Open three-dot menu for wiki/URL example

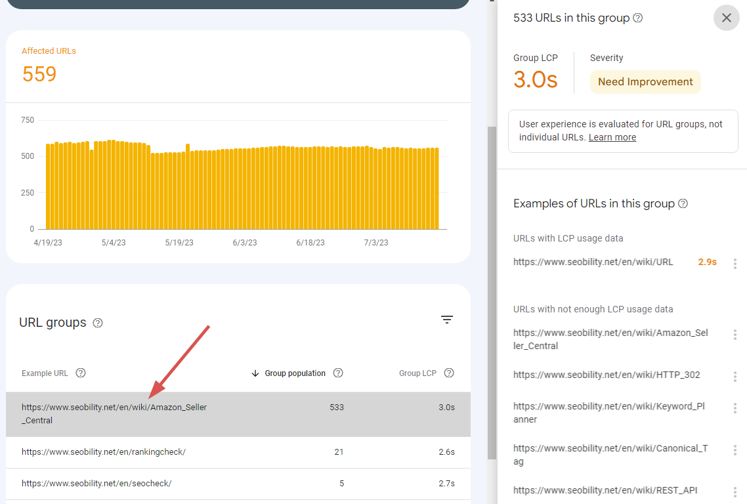coord(735,263)
